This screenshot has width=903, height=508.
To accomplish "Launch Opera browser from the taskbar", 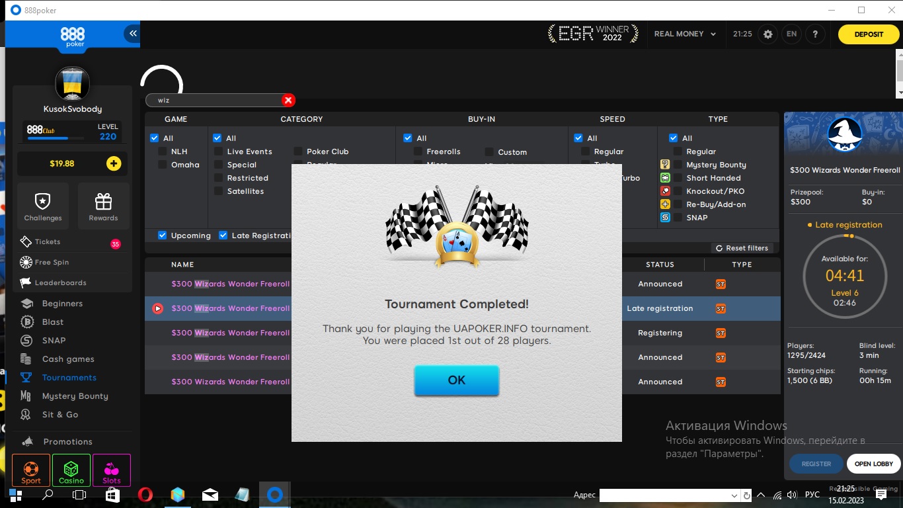I will (x=145, y=495).
